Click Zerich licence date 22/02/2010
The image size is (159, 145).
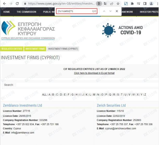point(119,116)
